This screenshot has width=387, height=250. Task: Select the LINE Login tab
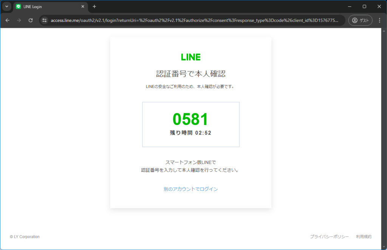pos(50,7)
